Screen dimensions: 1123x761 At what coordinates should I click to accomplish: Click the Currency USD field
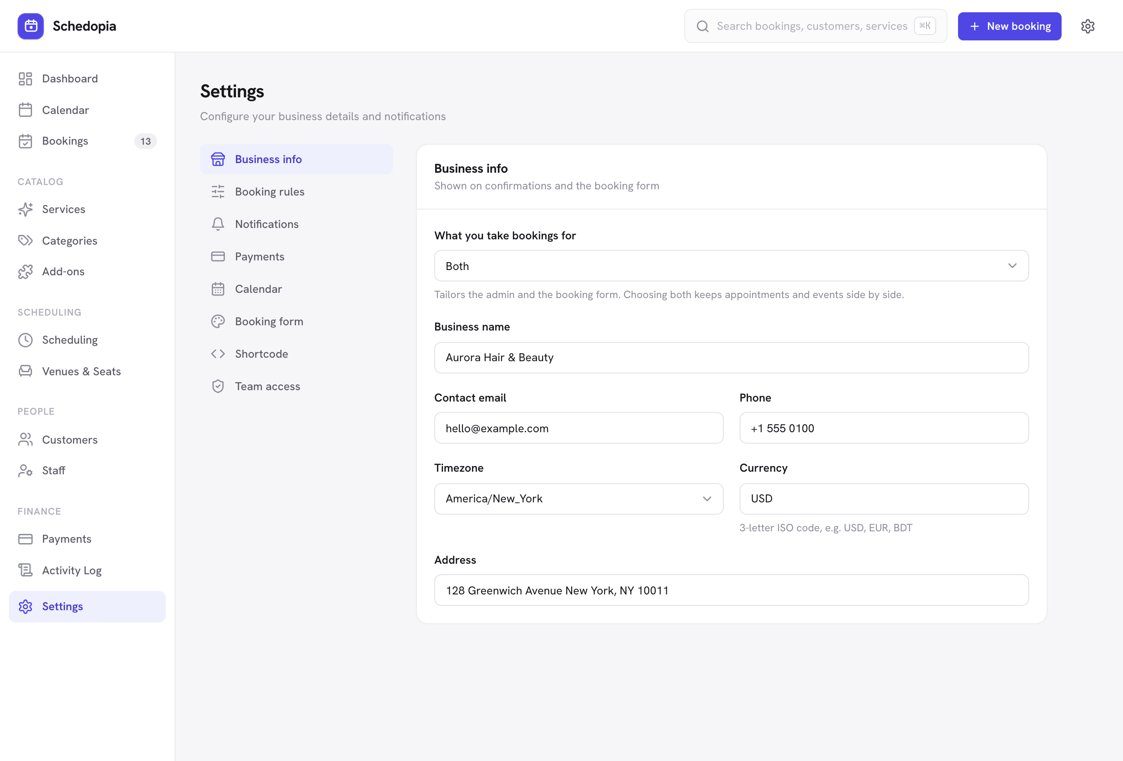click(883, 499)
